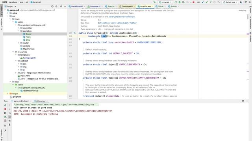Switch to the Point.kt editor tab
Viewport: 252px width, 141px height.
[174, 6]
